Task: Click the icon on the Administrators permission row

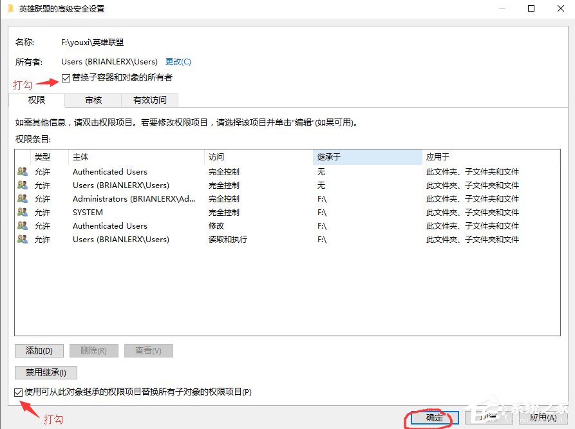Action: pyautogui.click(x=21, y=199)
